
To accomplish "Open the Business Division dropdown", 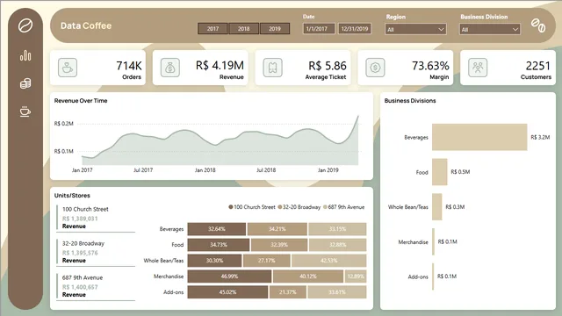I will 490,29.
